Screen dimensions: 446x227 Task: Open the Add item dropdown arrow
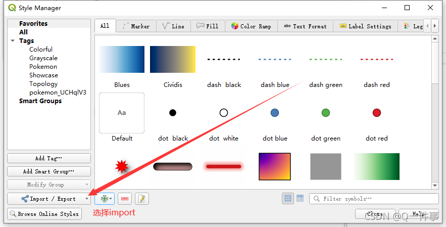[111, 199]
